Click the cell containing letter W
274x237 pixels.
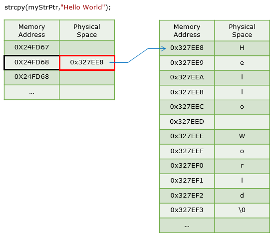pyautogui.click(x=242, y=137)
